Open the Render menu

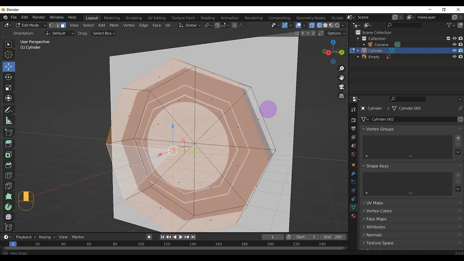tap(39, 17)
